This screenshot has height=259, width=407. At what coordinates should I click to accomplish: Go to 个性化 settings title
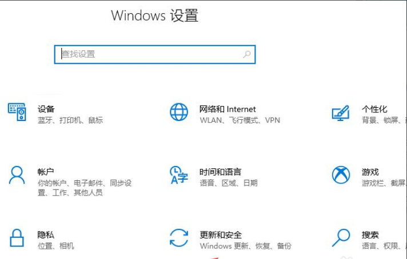374,109
